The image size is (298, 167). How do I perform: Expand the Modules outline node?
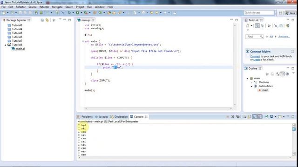251,83
